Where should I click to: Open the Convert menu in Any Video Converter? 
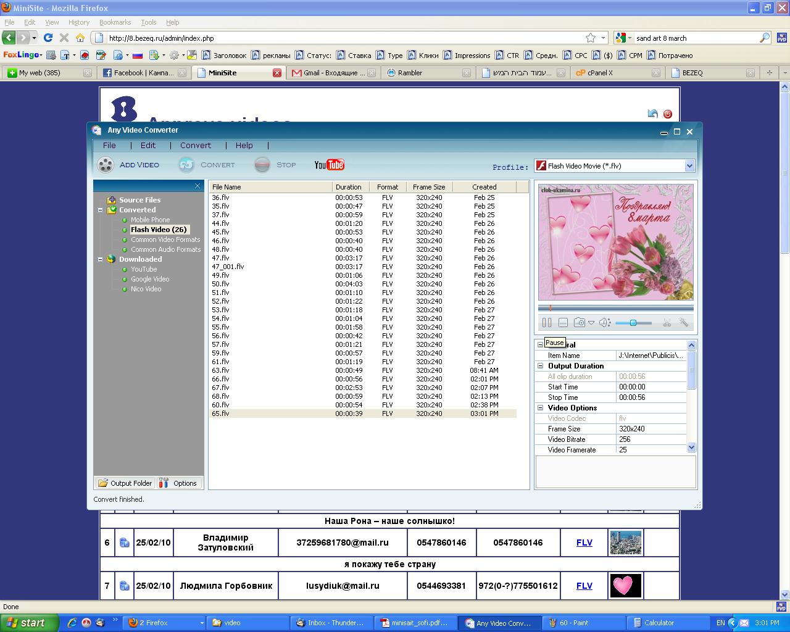196,146
